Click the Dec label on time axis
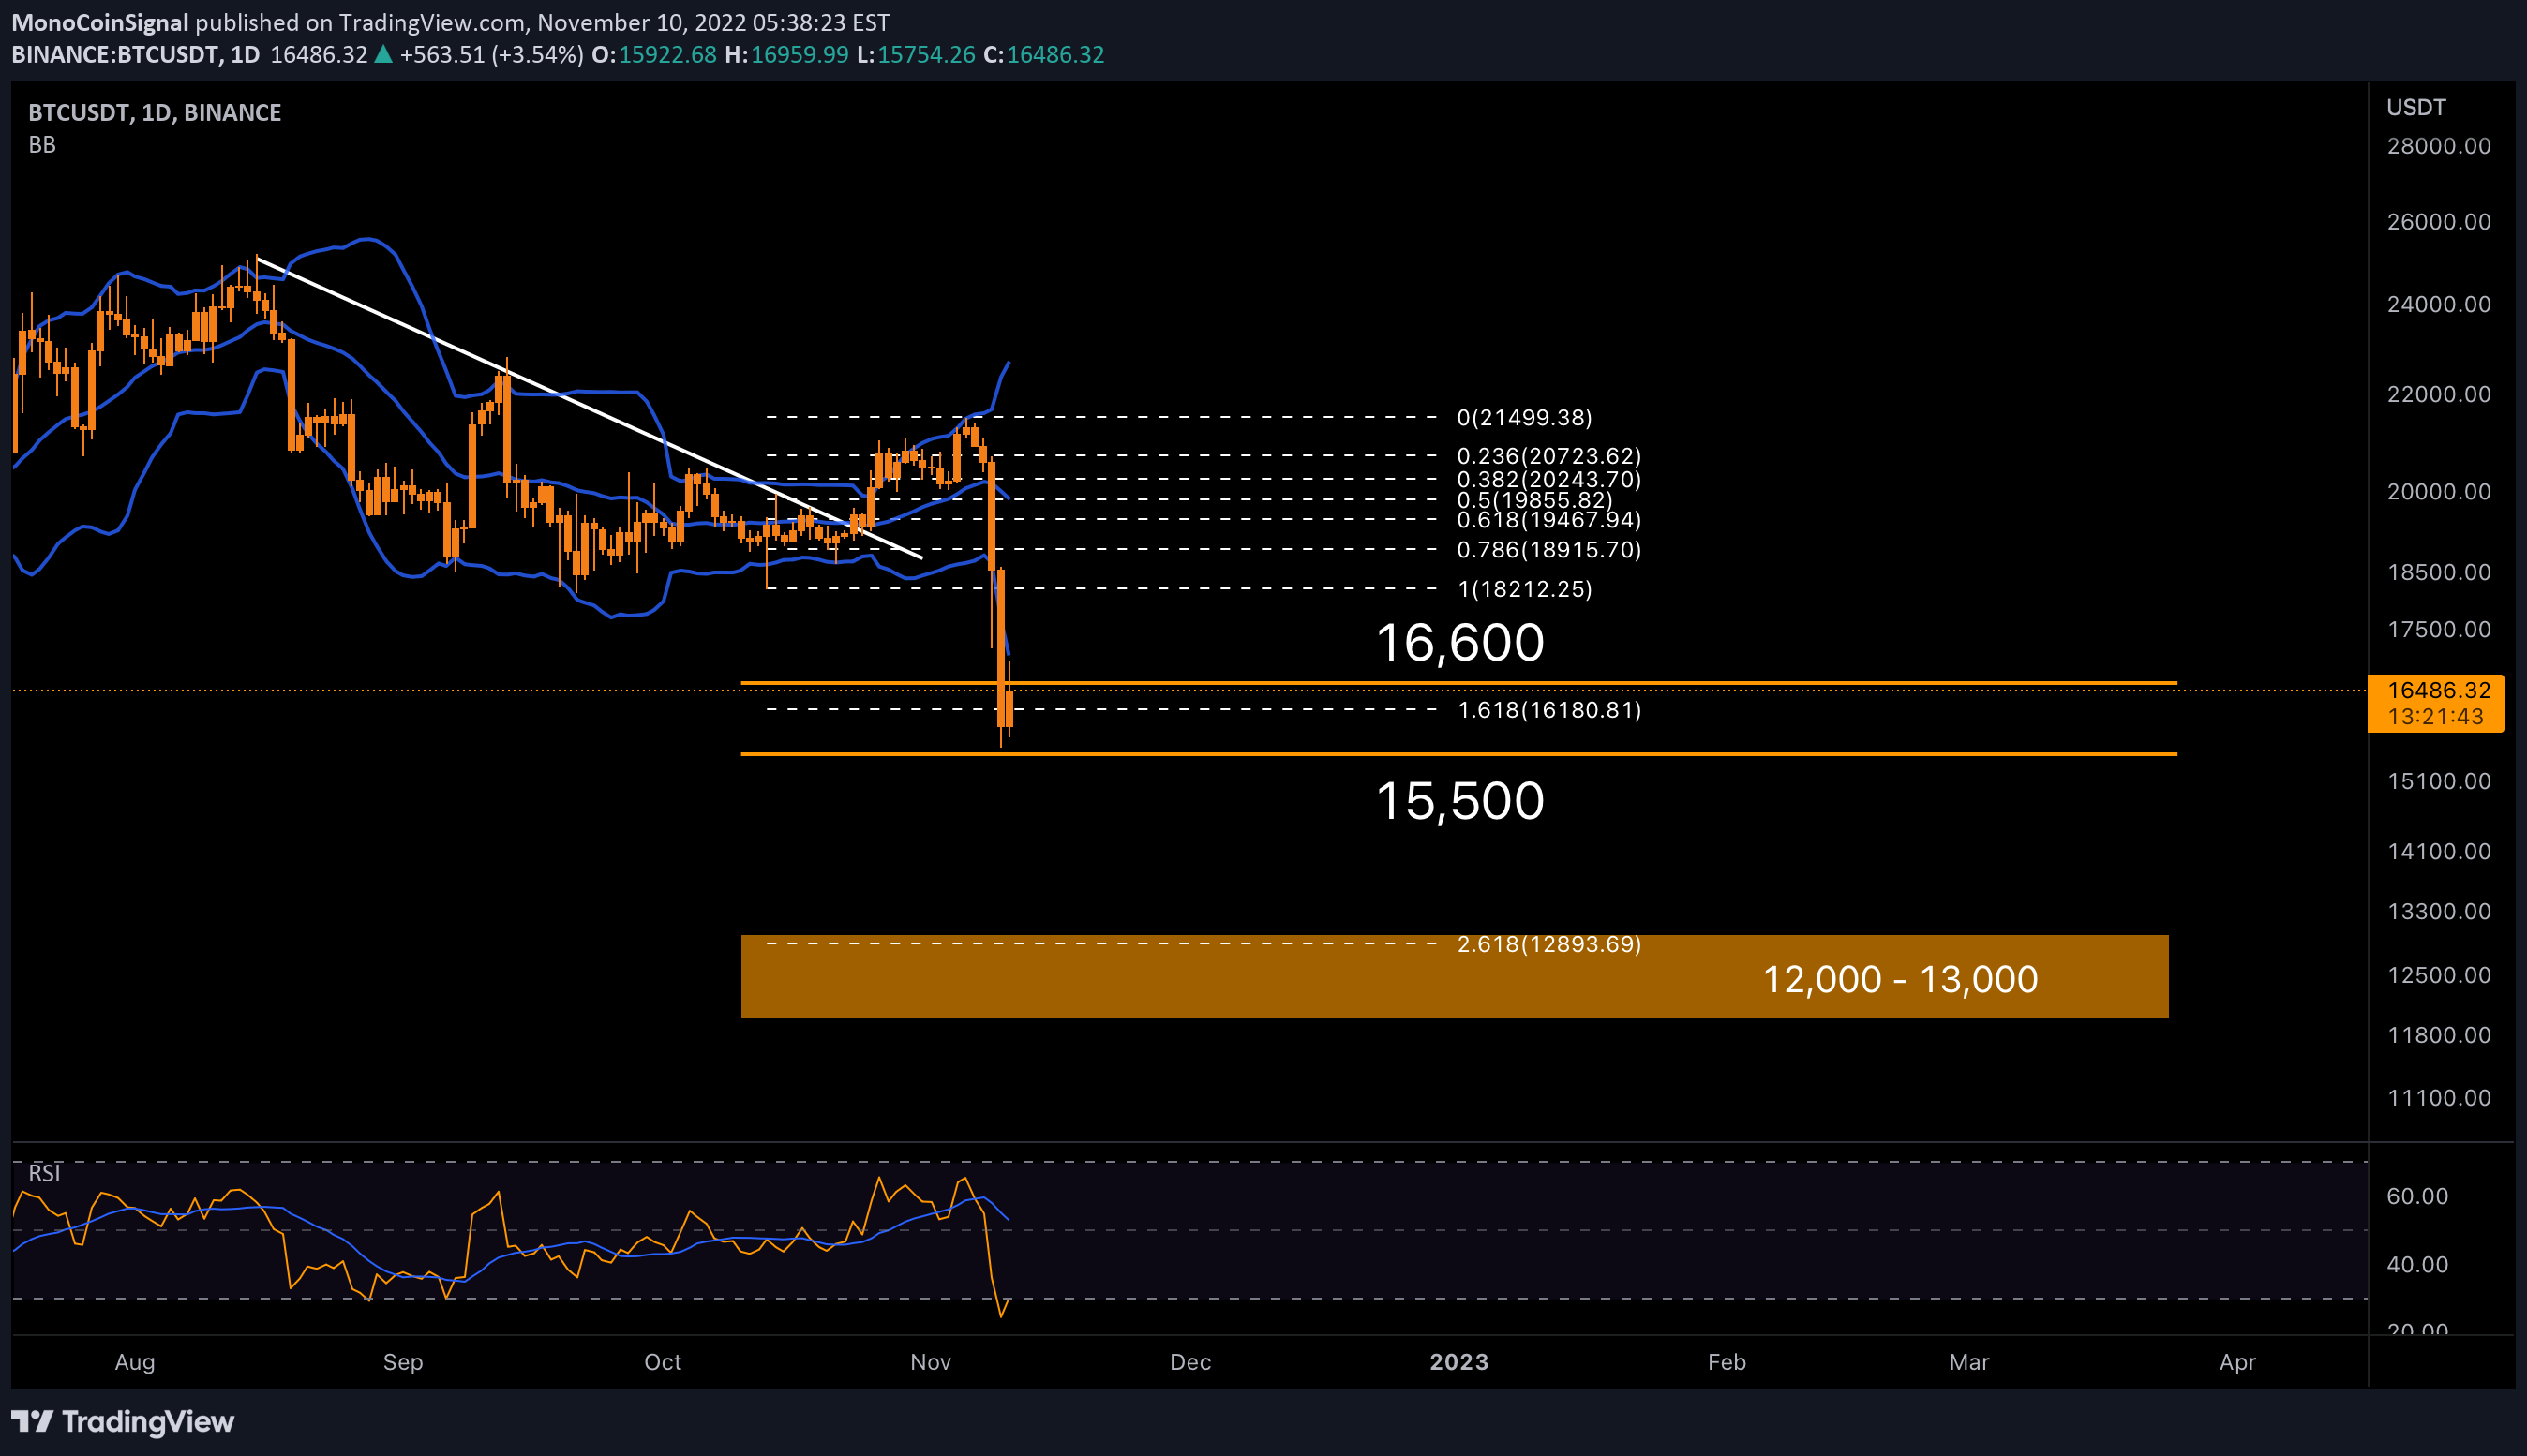This screenshot has height=1456, width=2527. tap(1190, 1362)
